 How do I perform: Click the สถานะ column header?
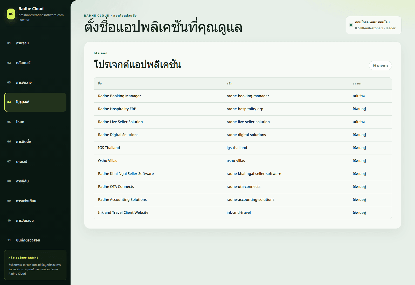point(357,83)
